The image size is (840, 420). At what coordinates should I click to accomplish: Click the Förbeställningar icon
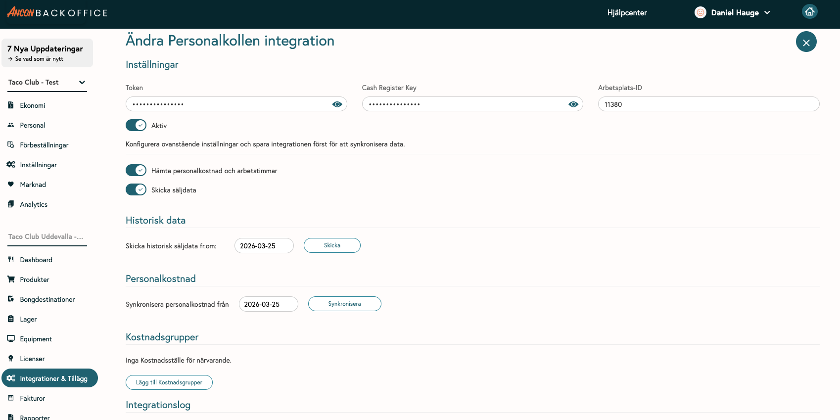pos(11,144)
